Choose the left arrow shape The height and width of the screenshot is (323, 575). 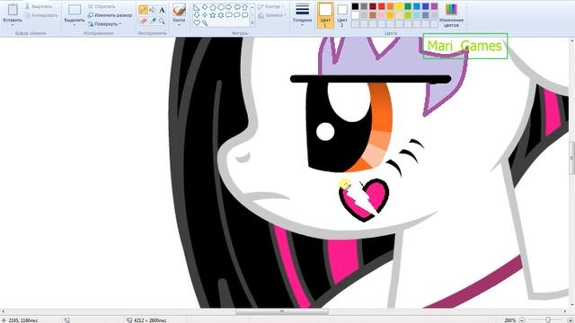(237, 7)
